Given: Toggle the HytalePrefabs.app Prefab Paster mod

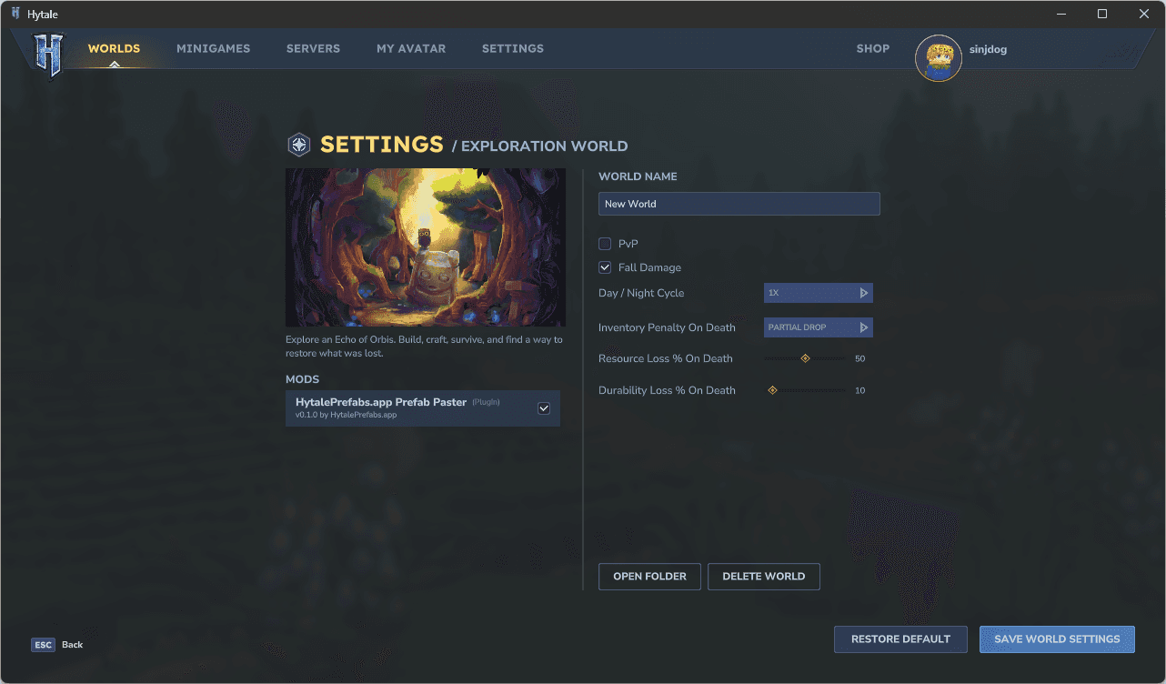Looking at the screenshot, I should tap(544, 408).
